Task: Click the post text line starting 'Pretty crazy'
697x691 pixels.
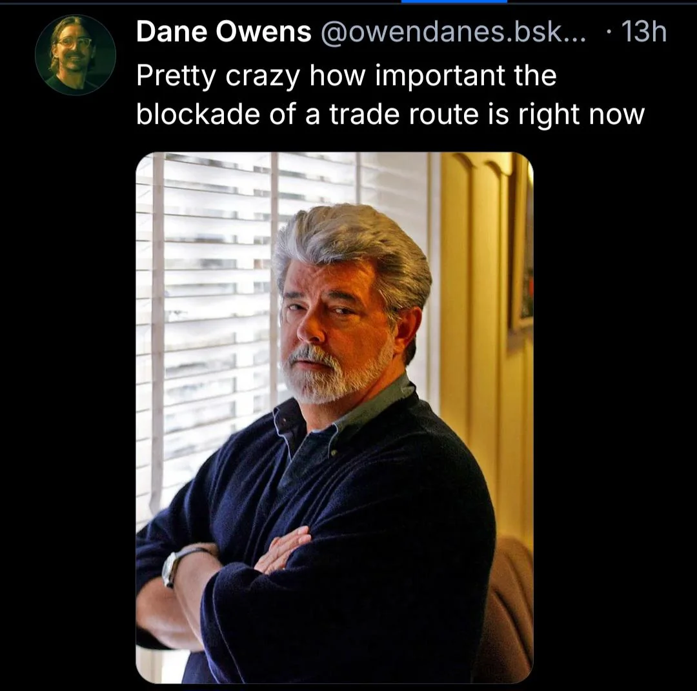Action: 347,76
